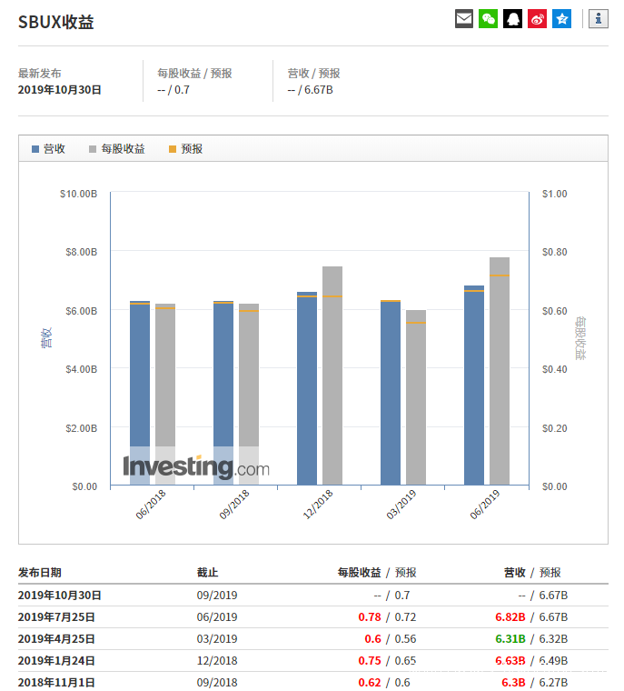Click the latest release date 2019年10月30日 in summary

coord(60,90)
